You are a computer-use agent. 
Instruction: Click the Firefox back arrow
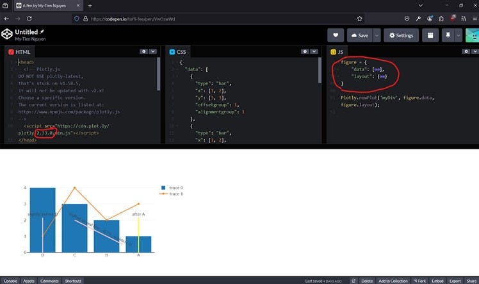click(x=6, y=19)
